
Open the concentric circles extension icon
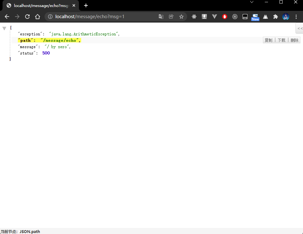click(x=235, y=17)
